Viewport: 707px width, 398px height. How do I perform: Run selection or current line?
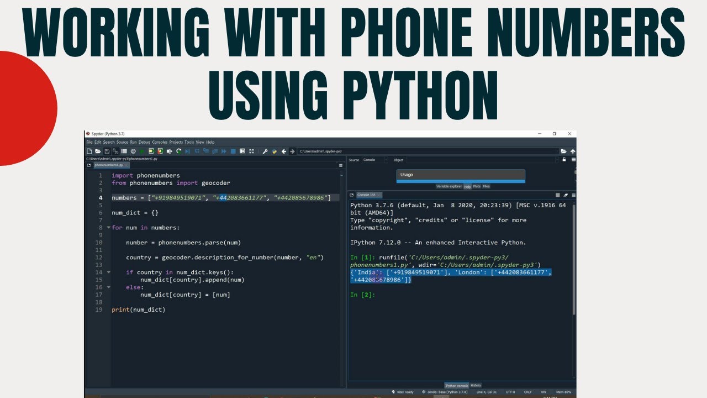(169, 151)
